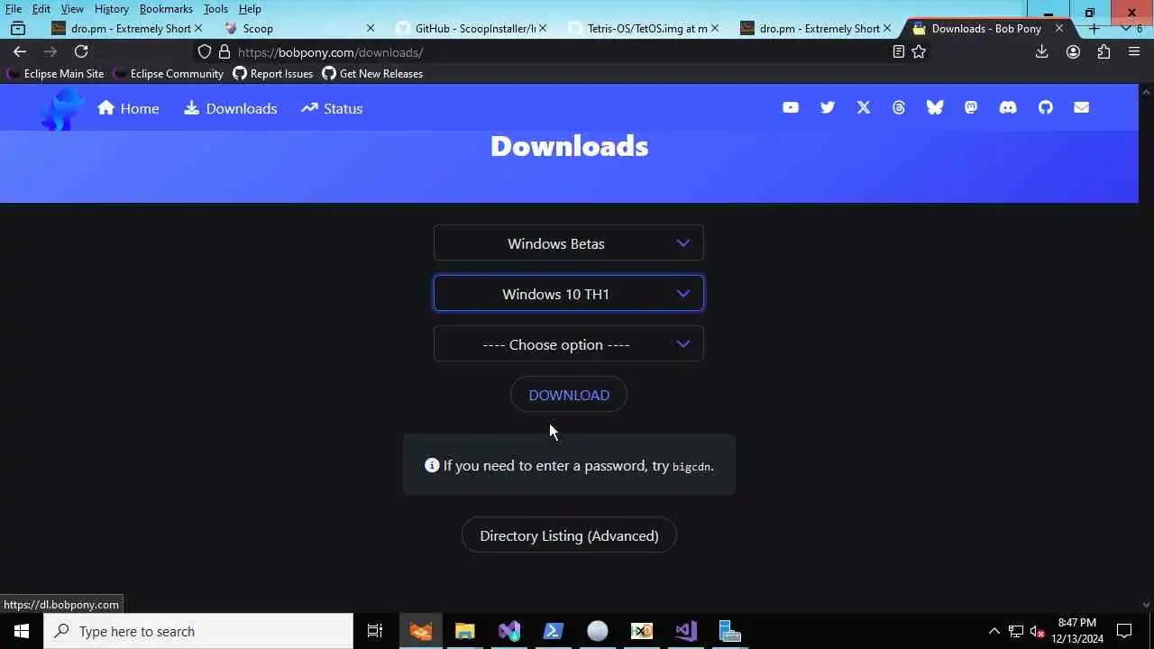Viewport: 1154px width, 649px height.
Task: Open the X social icon link
Action: (864, 108)
